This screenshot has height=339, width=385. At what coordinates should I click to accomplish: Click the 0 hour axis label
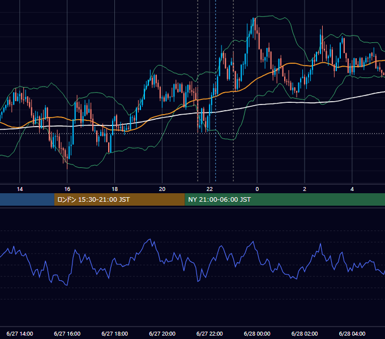pyautogui.click(x=257, y=189)
